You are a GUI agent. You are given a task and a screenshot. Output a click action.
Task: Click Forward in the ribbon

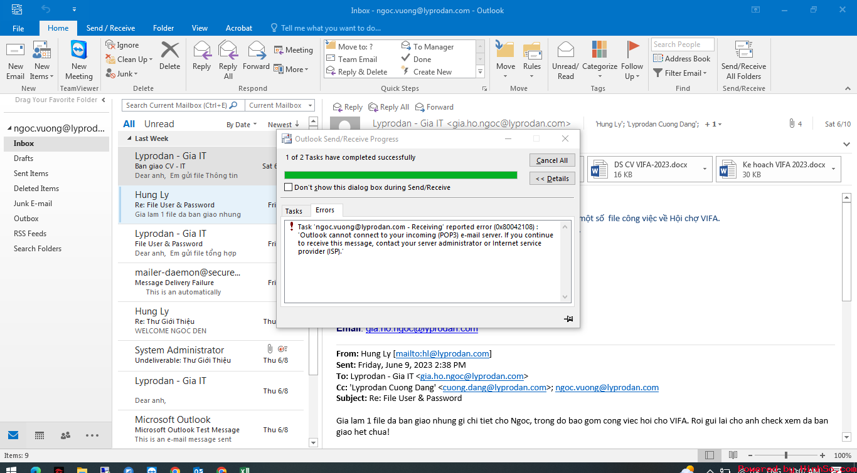tap(256, 56)
